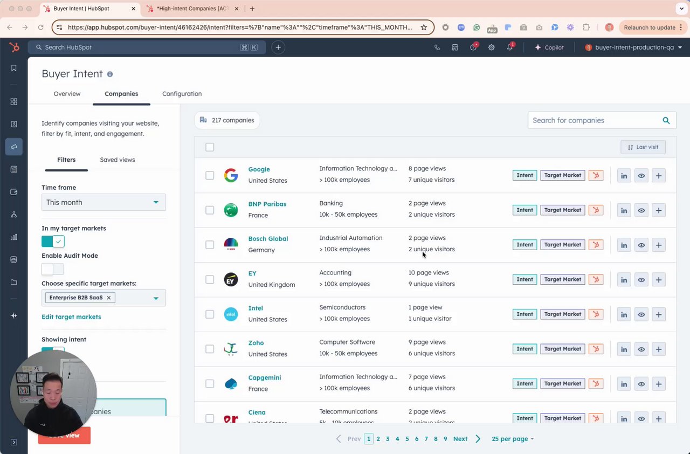The height and width of the screenshot is (454, 690).
Task: Focus the Search HubSpot box
Action: coord(147,47)
